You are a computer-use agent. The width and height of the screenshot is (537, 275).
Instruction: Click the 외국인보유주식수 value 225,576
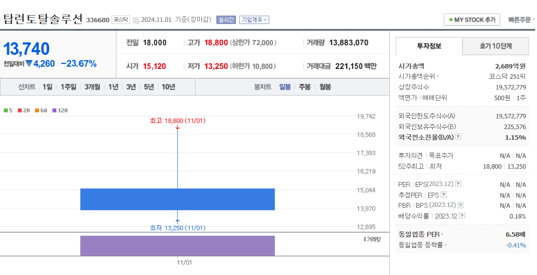coord(515,126)
